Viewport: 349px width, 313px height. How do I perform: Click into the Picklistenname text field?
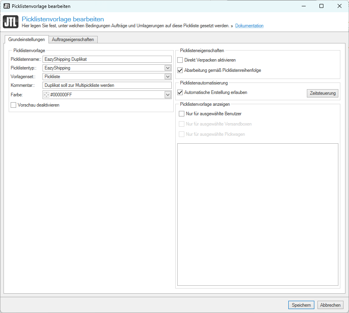tap(107, 59)
